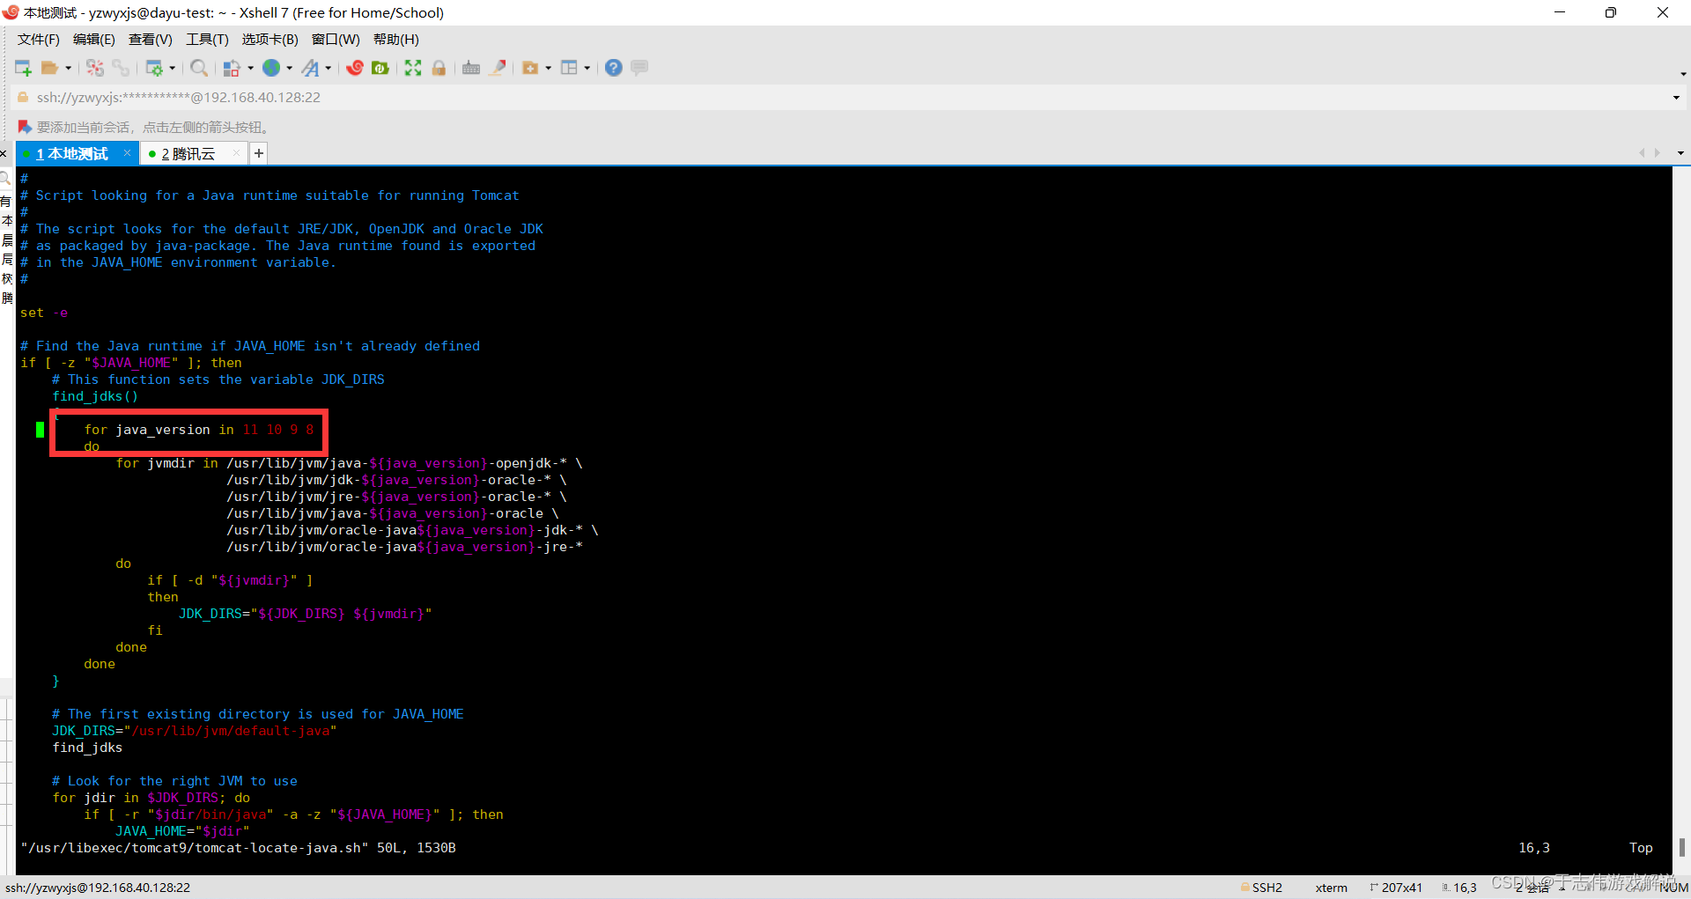The image size is (1691, 899).
Task: Open the 编辑(E) menu
Action: pyautogui.click(x=94, y=40)
